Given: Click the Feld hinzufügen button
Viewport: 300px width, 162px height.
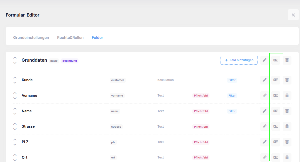Looking at the screenshot, I should [x=239, y=60].
